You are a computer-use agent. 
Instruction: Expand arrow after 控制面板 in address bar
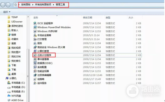coord(33,5)
